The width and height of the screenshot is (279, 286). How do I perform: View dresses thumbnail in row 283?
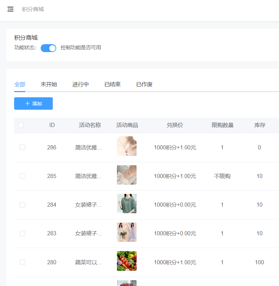[127, 232]
